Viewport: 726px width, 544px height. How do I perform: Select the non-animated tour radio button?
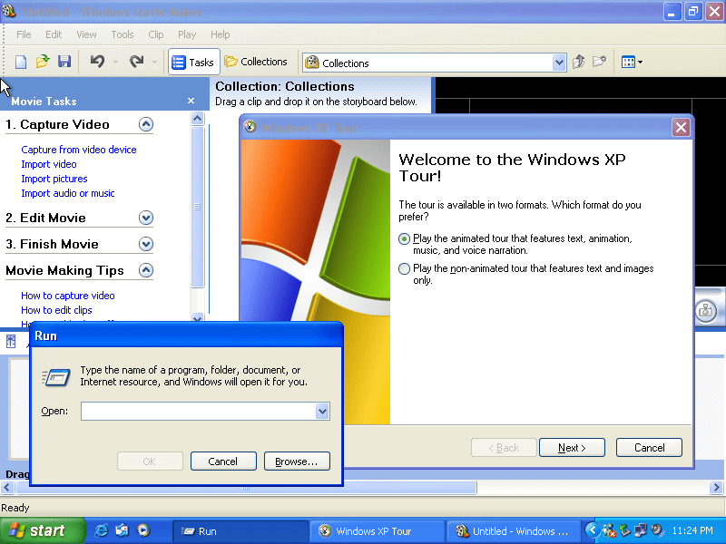tap(404, 268)
